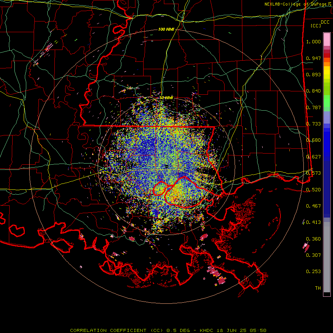Click the [CC] units label

tap(316, 26)
